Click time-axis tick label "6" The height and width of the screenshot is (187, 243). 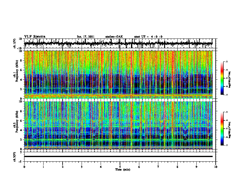click(x=139, y=167)
